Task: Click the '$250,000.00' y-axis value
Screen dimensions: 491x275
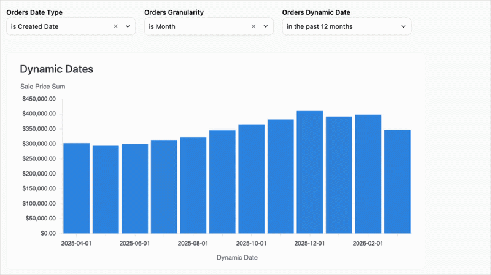Action: 39,158
